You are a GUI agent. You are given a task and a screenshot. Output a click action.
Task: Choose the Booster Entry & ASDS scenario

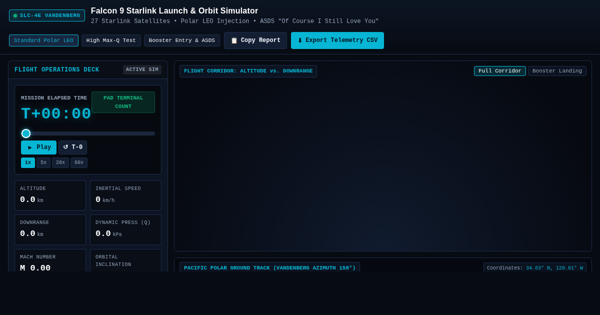click(182, 40)
